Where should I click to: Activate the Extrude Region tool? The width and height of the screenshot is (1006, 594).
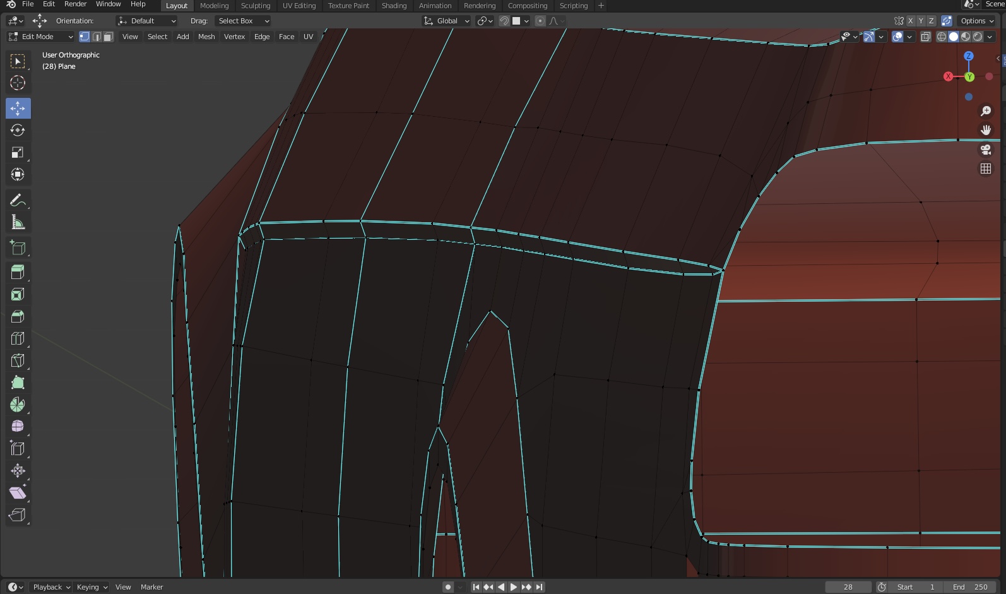click(18, 272)
